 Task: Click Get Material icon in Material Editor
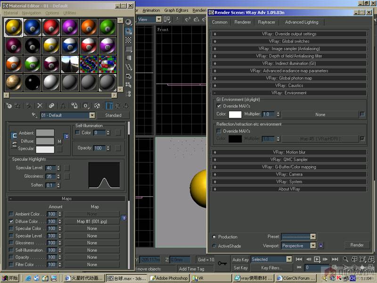point(8,106)
